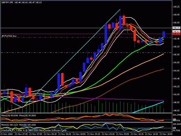
Task: Click the 141.85 price axis label
Action: click(176, 63)
